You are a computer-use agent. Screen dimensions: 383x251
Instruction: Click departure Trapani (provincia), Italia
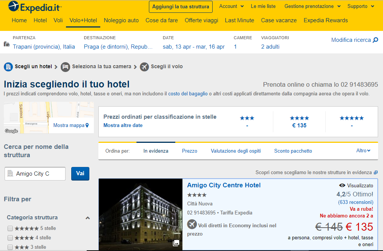[44, 47]
